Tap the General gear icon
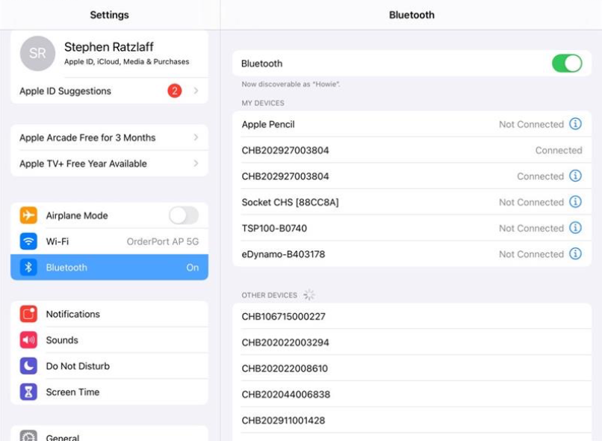602x441 pixels. (x=28, y=436)
